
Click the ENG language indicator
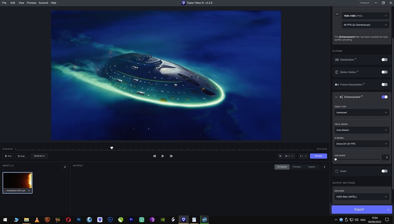(x=363, y=220)
